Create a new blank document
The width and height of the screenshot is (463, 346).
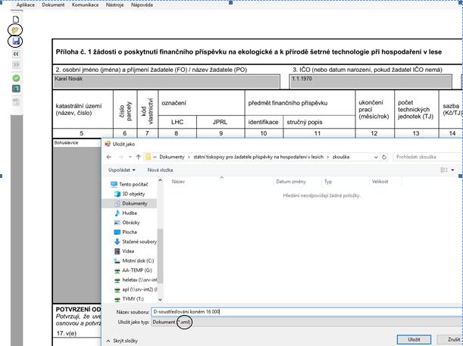[x=16, y=20]
